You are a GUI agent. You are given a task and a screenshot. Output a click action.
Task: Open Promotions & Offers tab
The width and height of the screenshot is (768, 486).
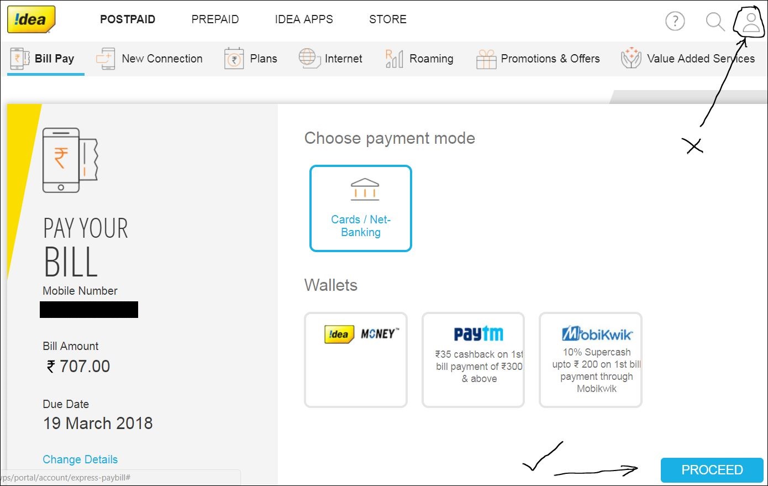coord(538,59)
